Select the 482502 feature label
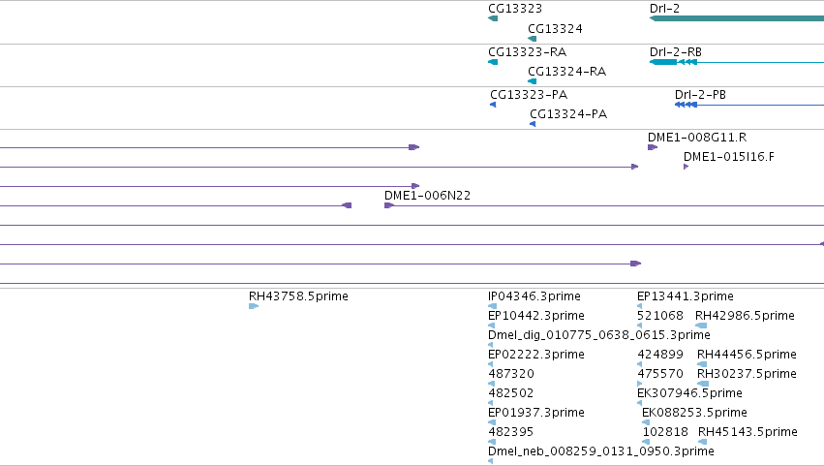Viewport: 824px width, 466px height. pyautogui.click(x=511, y=393)
